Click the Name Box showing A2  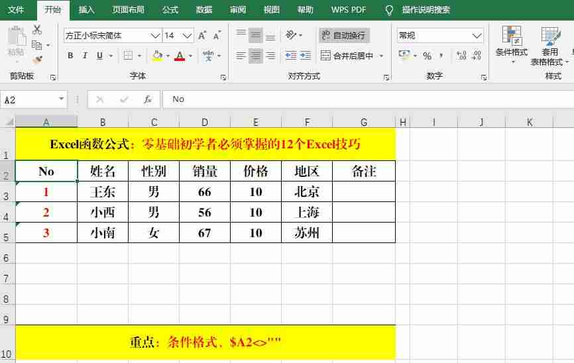coord(34,99)
